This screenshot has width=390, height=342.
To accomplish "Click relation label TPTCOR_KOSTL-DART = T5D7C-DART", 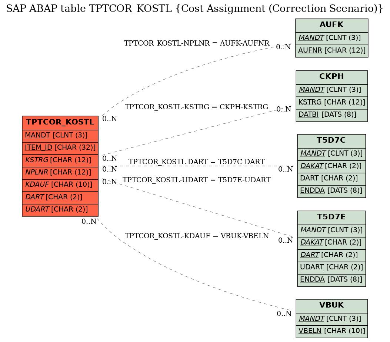I will [196, 162].
